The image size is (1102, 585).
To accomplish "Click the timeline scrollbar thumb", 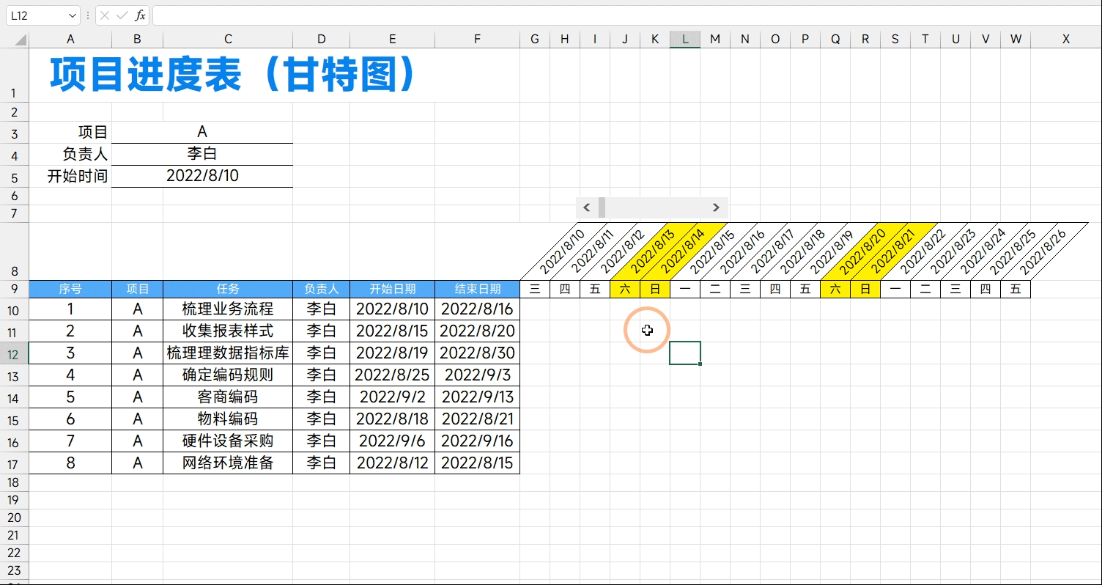I will click(x=602, y=207).
